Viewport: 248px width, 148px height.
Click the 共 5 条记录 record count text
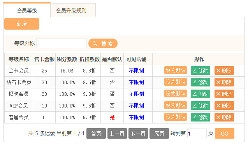(42, 133)
